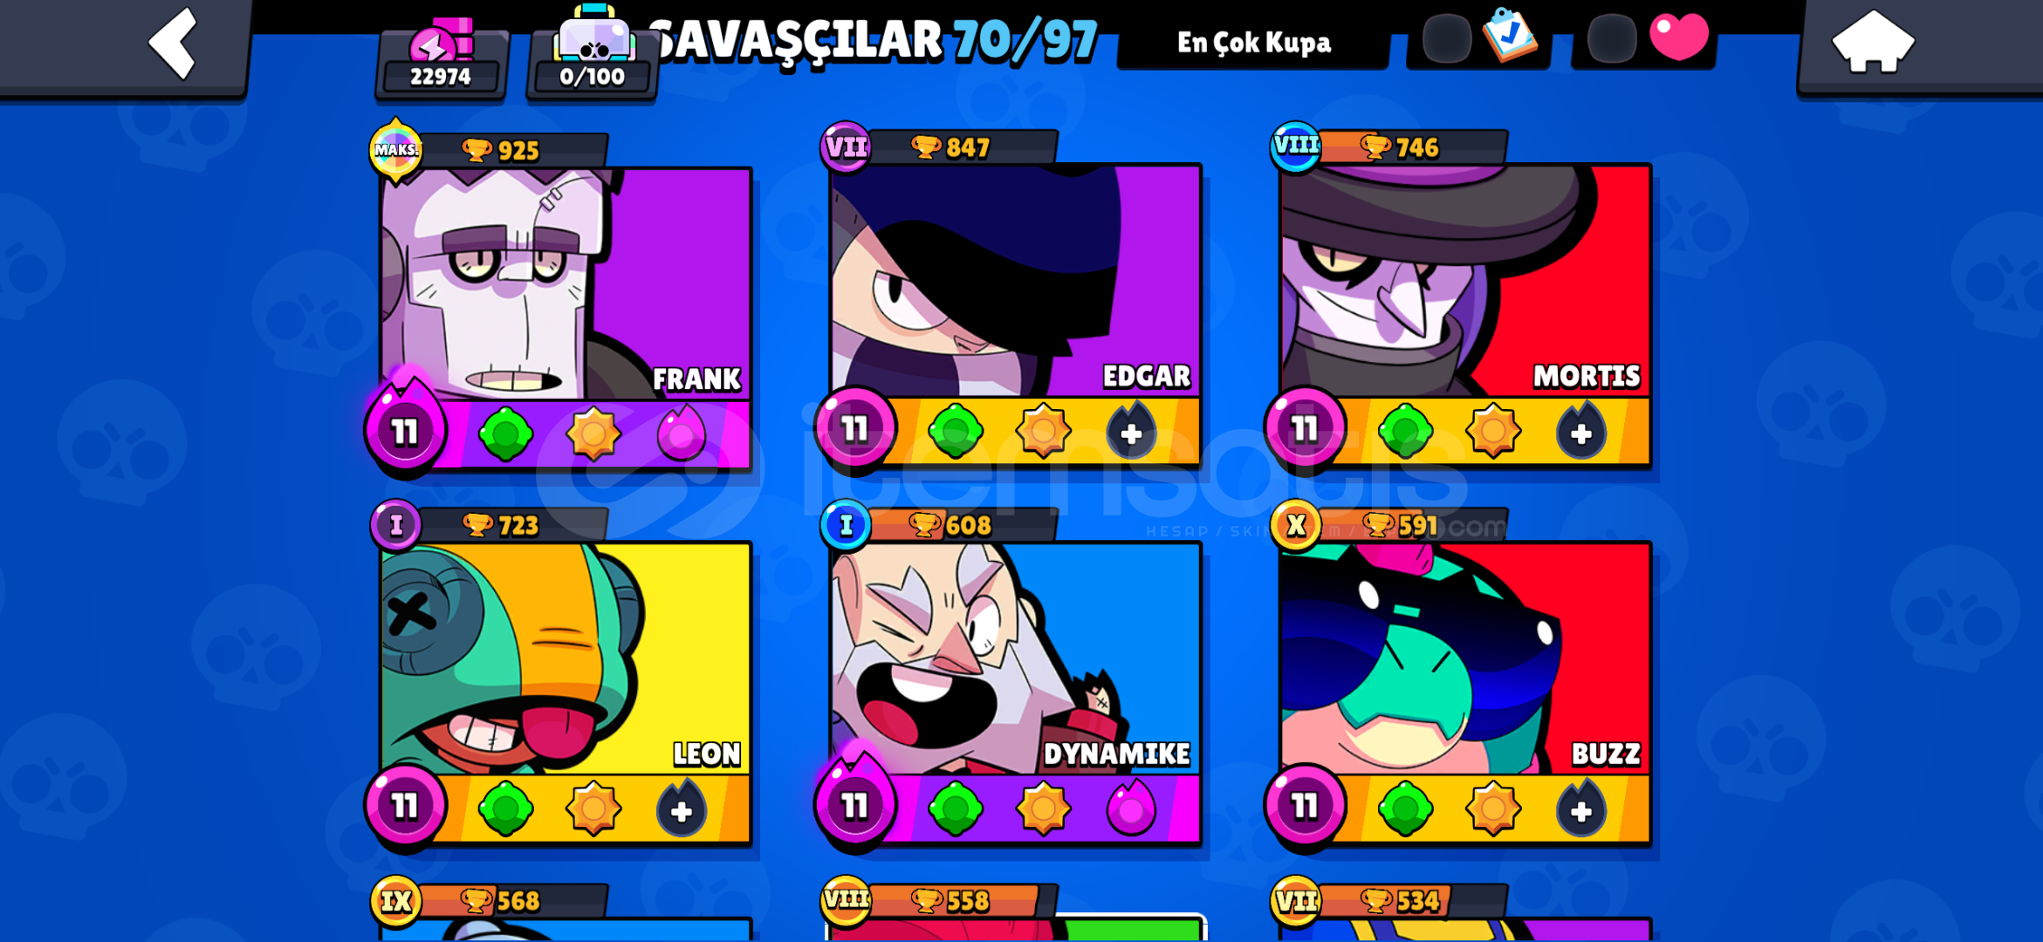
Task: Add a hypercharge on Edgar's card
Action: tap(1131, 432)
